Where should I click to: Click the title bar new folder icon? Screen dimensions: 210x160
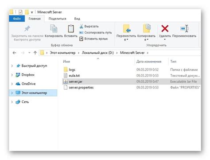pos(27,12)
